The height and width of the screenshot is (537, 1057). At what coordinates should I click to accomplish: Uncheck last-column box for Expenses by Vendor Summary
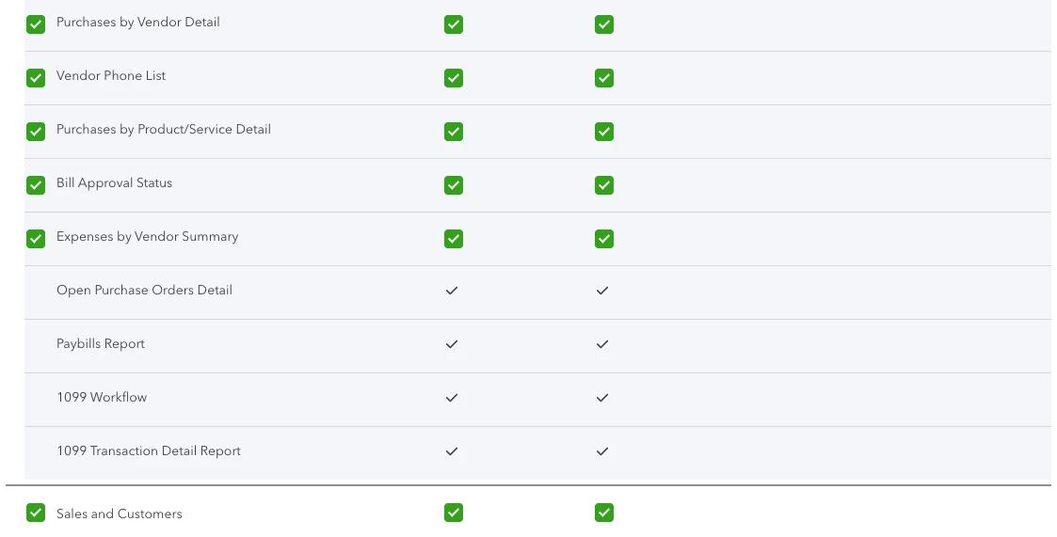point(604,239)
